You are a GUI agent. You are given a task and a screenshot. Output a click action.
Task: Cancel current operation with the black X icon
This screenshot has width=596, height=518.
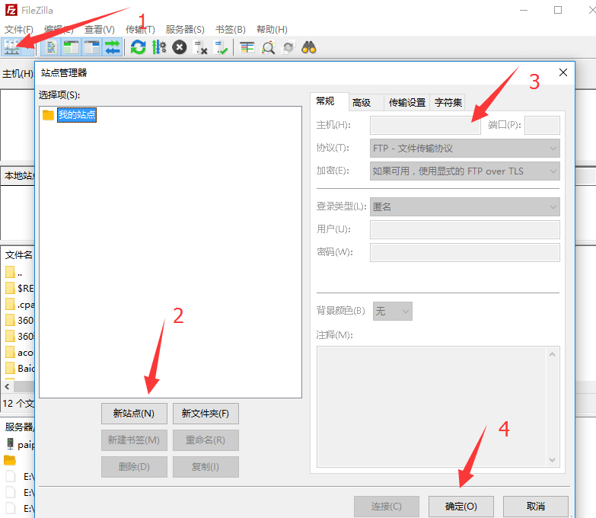[180, 47]
